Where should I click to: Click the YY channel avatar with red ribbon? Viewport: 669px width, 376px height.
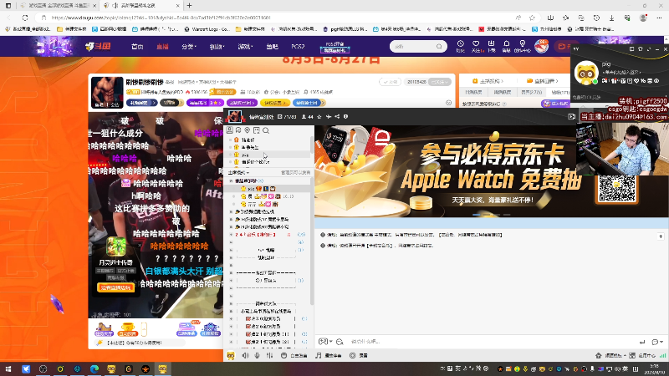tap(235, 116)
